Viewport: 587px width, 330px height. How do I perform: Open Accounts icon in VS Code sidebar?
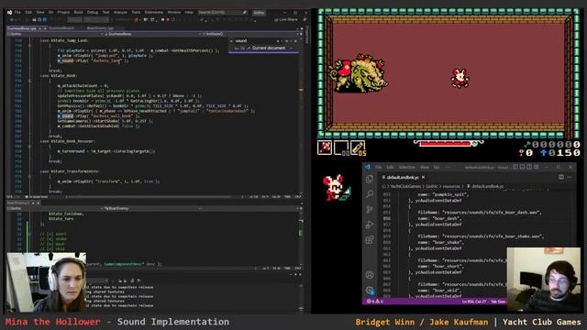coord(370,275)
